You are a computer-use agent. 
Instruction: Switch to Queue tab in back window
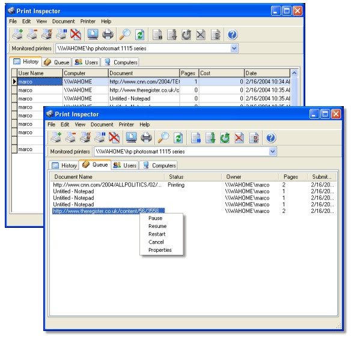click(56, 62)
